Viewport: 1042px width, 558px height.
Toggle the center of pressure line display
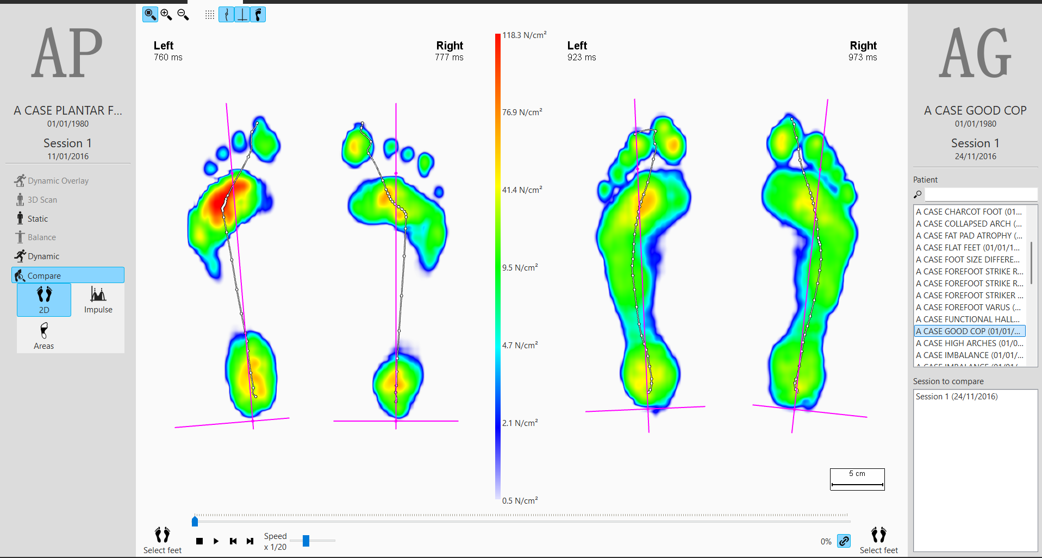tap(227, 15)
